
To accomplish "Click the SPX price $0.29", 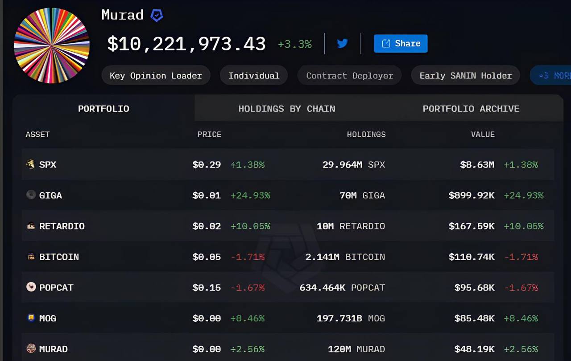I will [x=207, y=164].
